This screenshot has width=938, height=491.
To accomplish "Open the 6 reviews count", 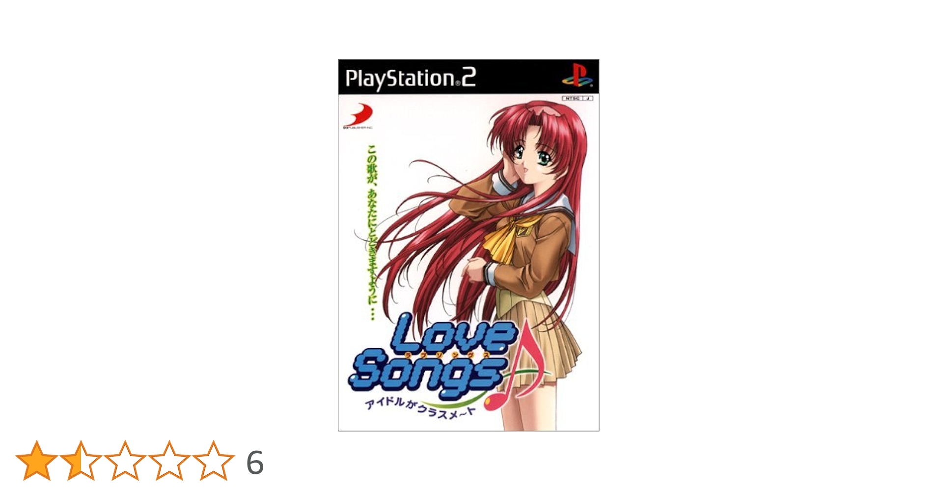I will (255, 463).
